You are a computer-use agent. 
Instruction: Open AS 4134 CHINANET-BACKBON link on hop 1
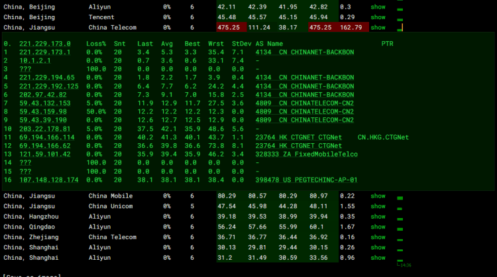click(305, 52)
